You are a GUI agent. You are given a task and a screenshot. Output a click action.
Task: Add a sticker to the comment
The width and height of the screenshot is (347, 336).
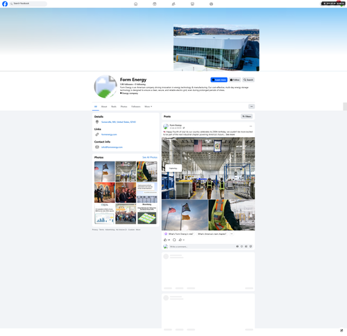point(251,247)
